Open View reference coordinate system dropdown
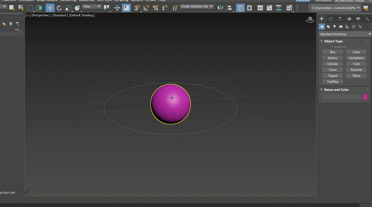The image size is (372, 207). [91, 6]
